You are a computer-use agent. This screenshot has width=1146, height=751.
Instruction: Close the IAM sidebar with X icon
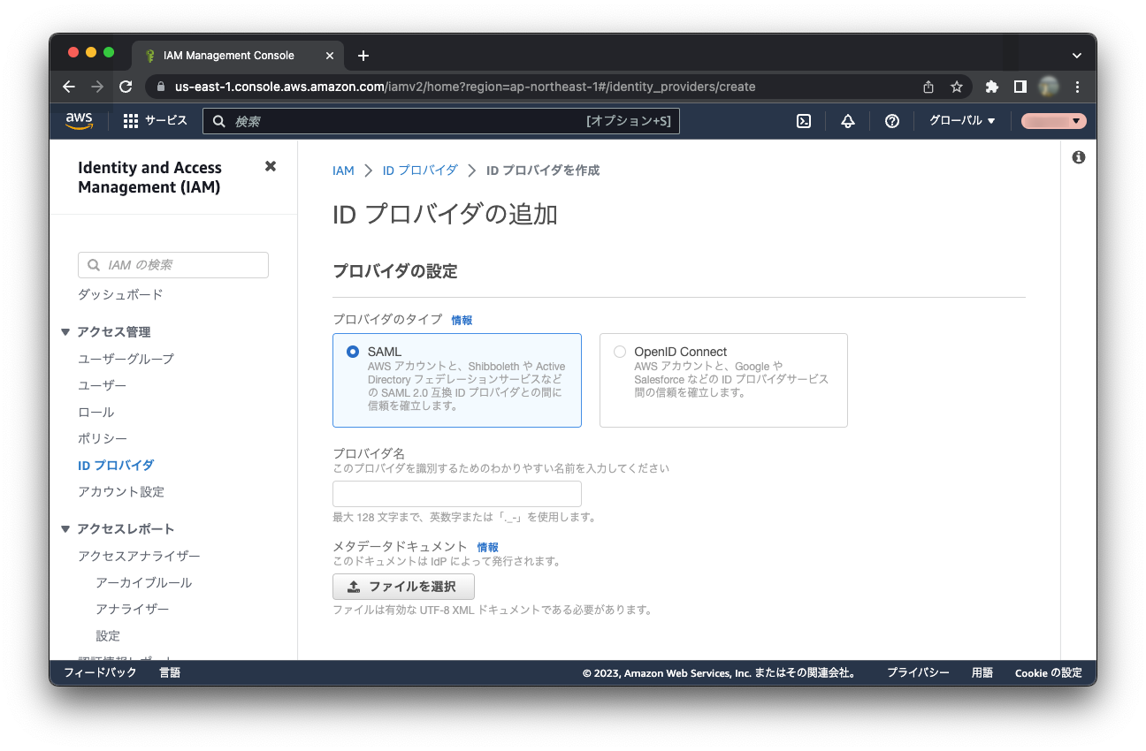271,166
